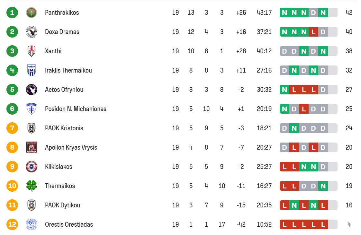Click the green N in PAOK Kristonis form
The height and width of the screenshot is (235, 361).
pyautogui.click(x=294, y=128)
